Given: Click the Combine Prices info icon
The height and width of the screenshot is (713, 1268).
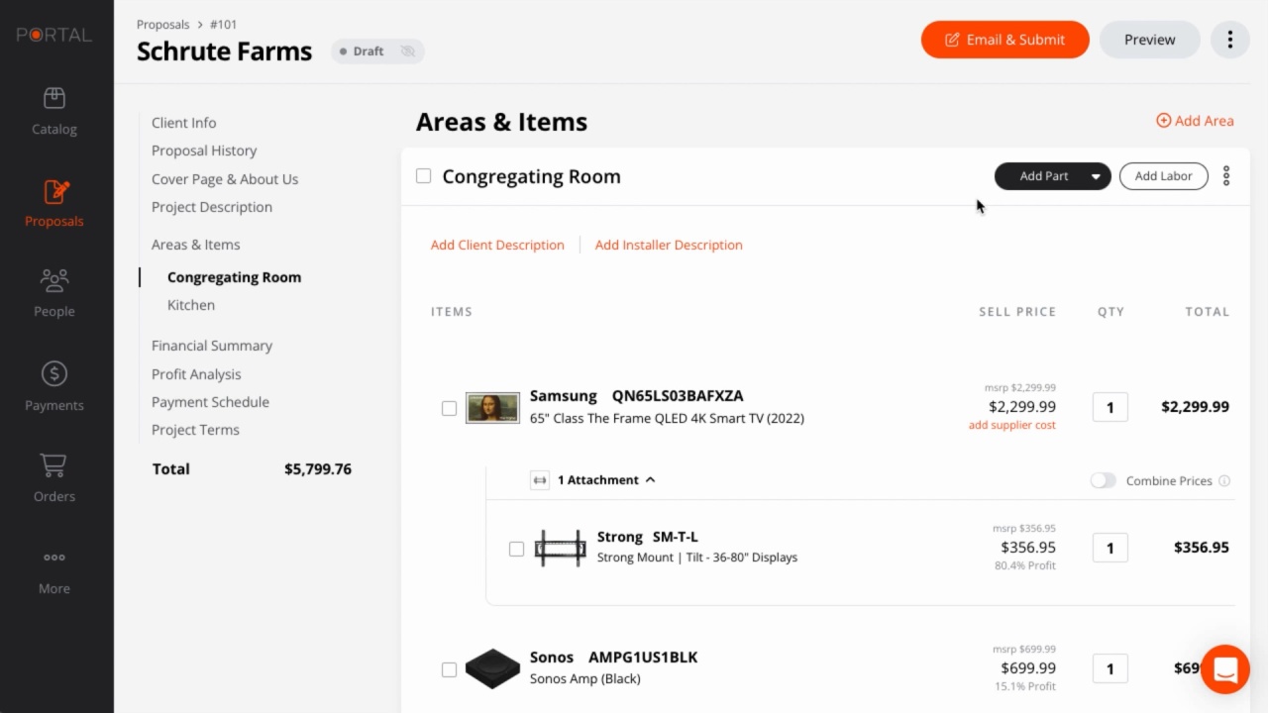Looking at the screenshot, I should 1224,481.
